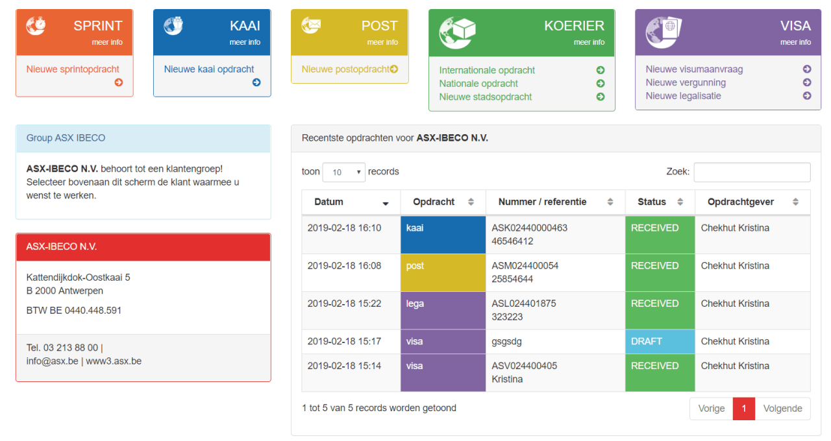Open Nieuwe kaai opdracht link
This screenshot has width=831, height=441.
pyautogui.click(x=209, y=69)
